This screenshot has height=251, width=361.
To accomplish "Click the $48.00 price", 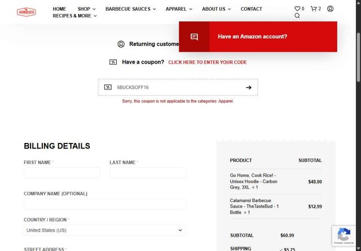I will [315, 182].
